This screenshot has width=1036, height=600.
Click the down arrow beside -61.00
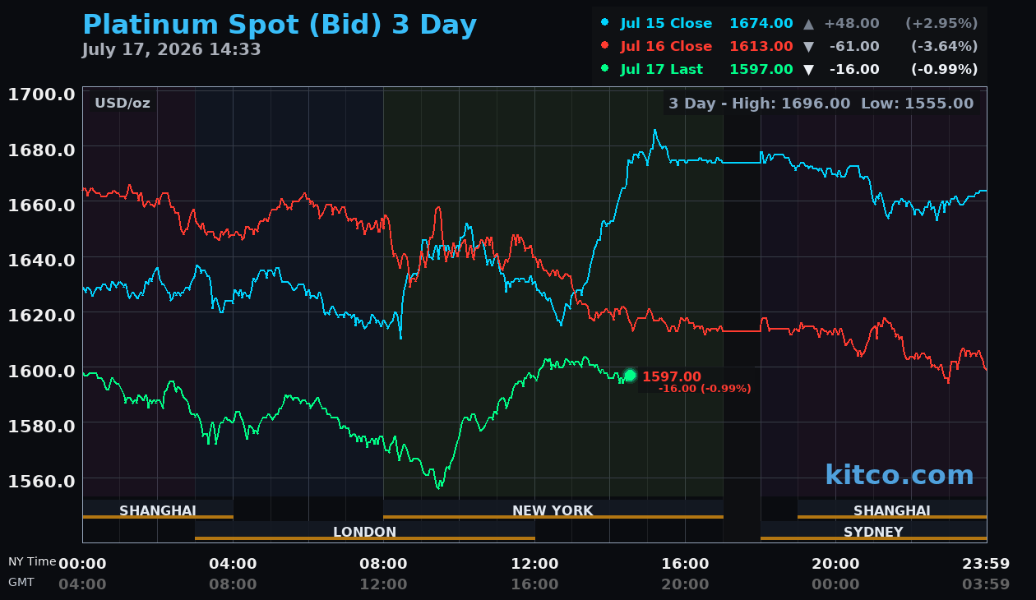(808, 47)
